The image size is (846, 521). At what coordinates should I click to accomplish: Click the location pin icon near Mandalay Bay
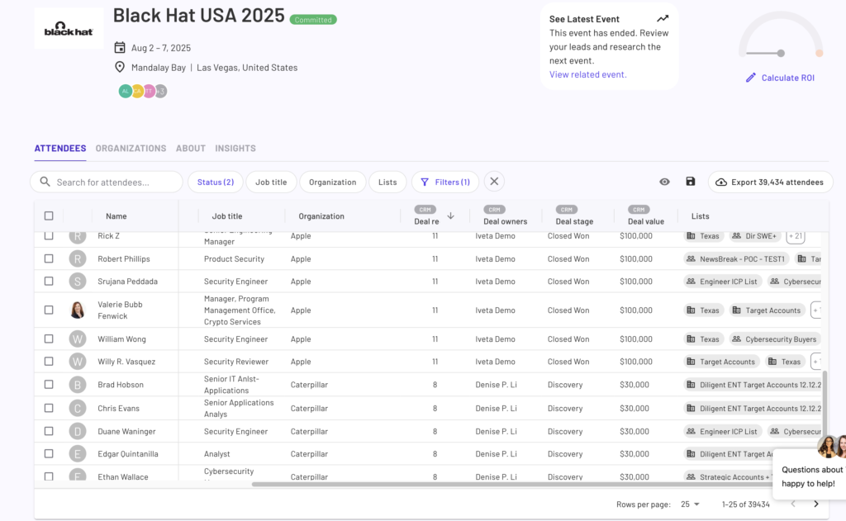pyautogui.click(x=118, y=67)
